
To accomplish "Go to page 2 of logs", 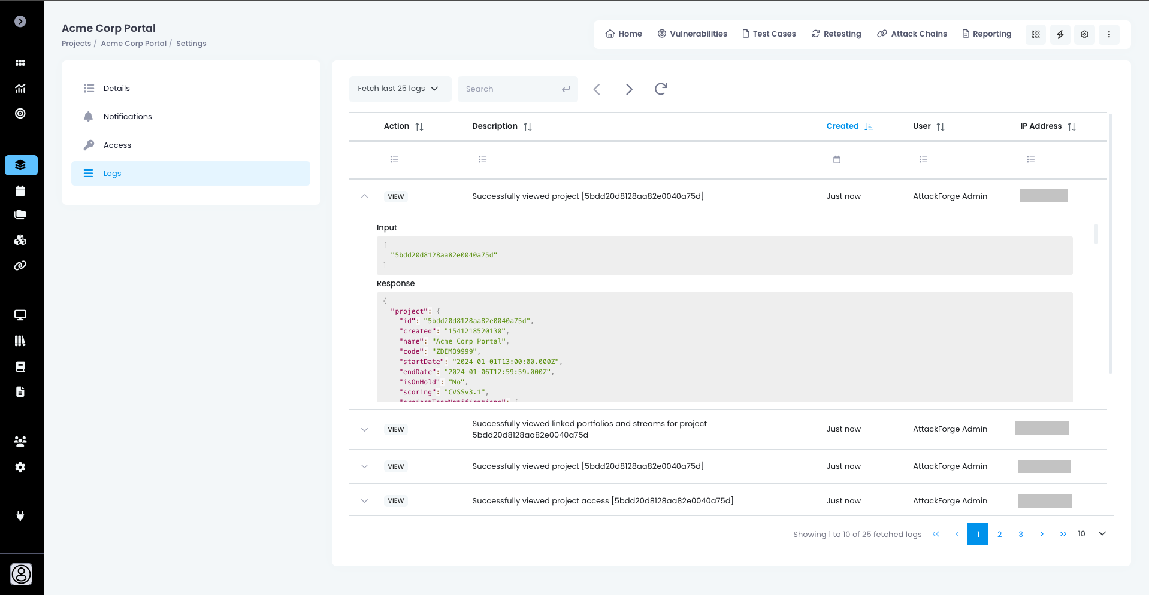I will tap(999, 534).
